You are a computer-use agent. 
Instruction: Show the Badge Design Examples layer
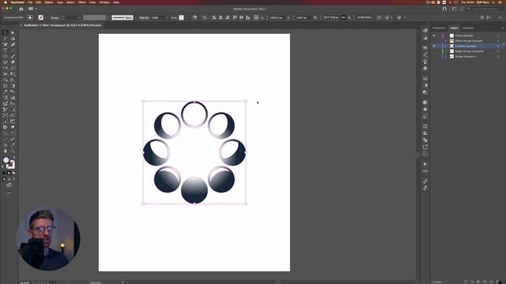coord(434,51)
